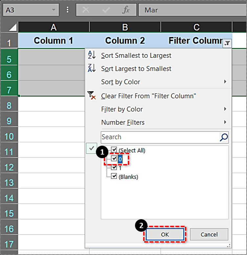Click the Clear Filter funnel icon
The height and width of the screenshot is (255, 247).
92,96
